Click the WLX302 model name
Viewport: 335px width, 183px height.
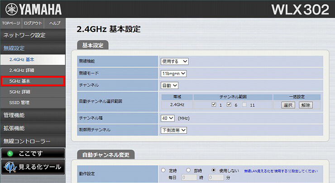pos(300,9)
